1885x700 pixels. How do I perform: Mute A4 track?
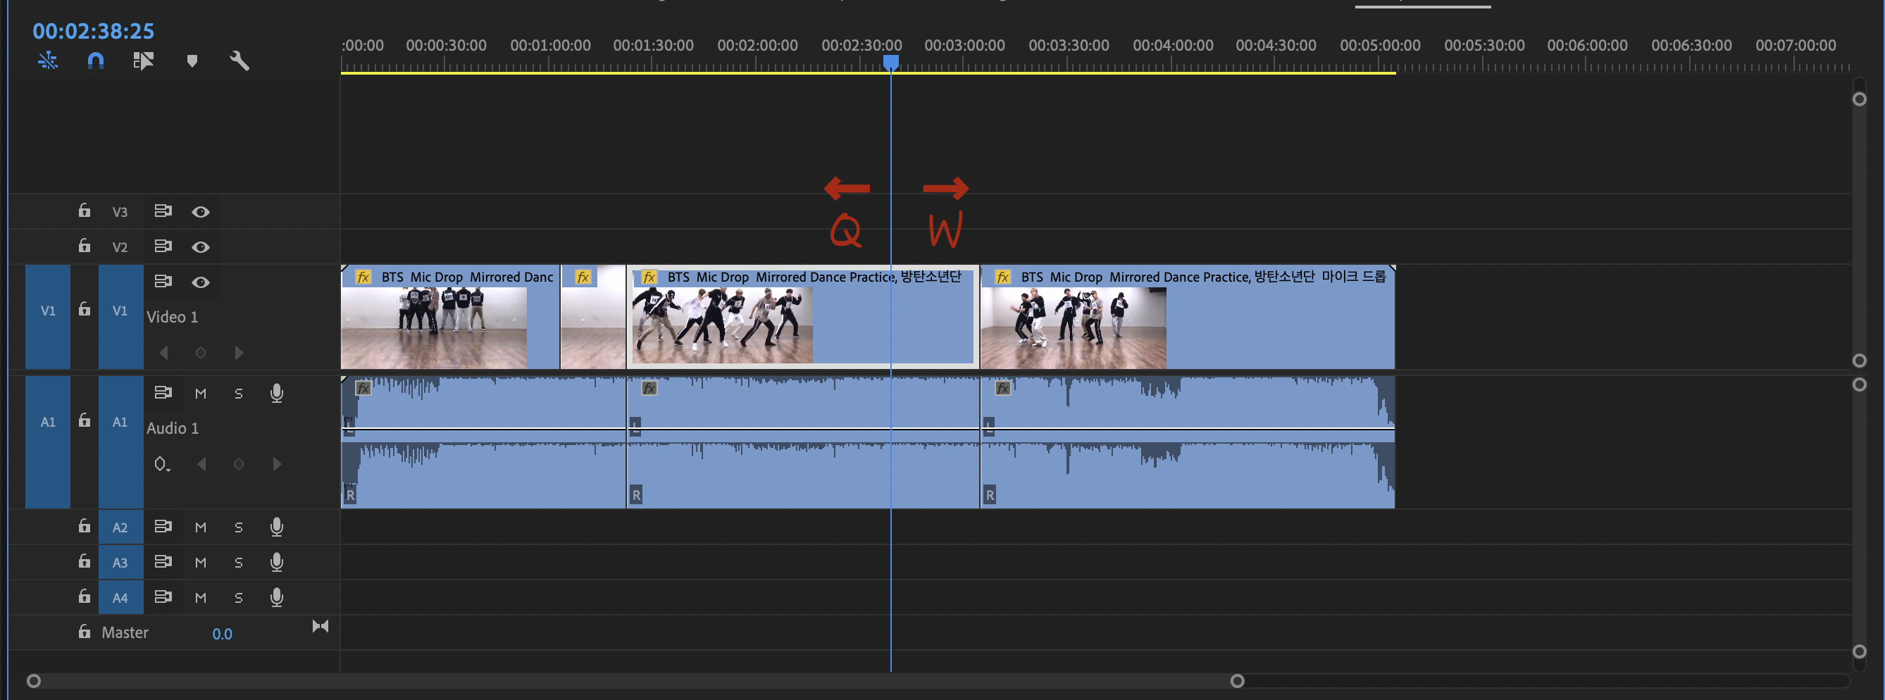(x=201, y=598)
